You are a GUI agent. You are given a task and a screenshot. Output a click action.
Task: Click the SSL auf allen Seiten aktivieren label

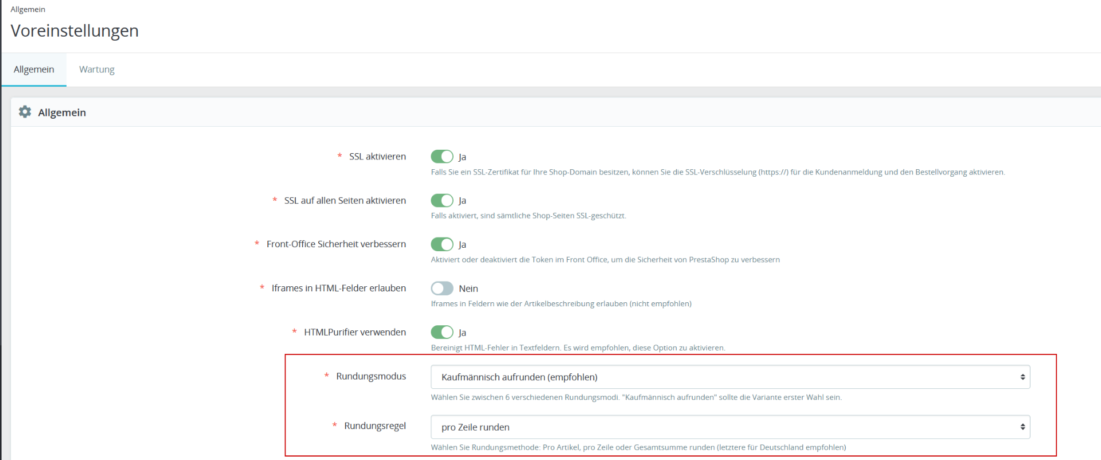345,200
